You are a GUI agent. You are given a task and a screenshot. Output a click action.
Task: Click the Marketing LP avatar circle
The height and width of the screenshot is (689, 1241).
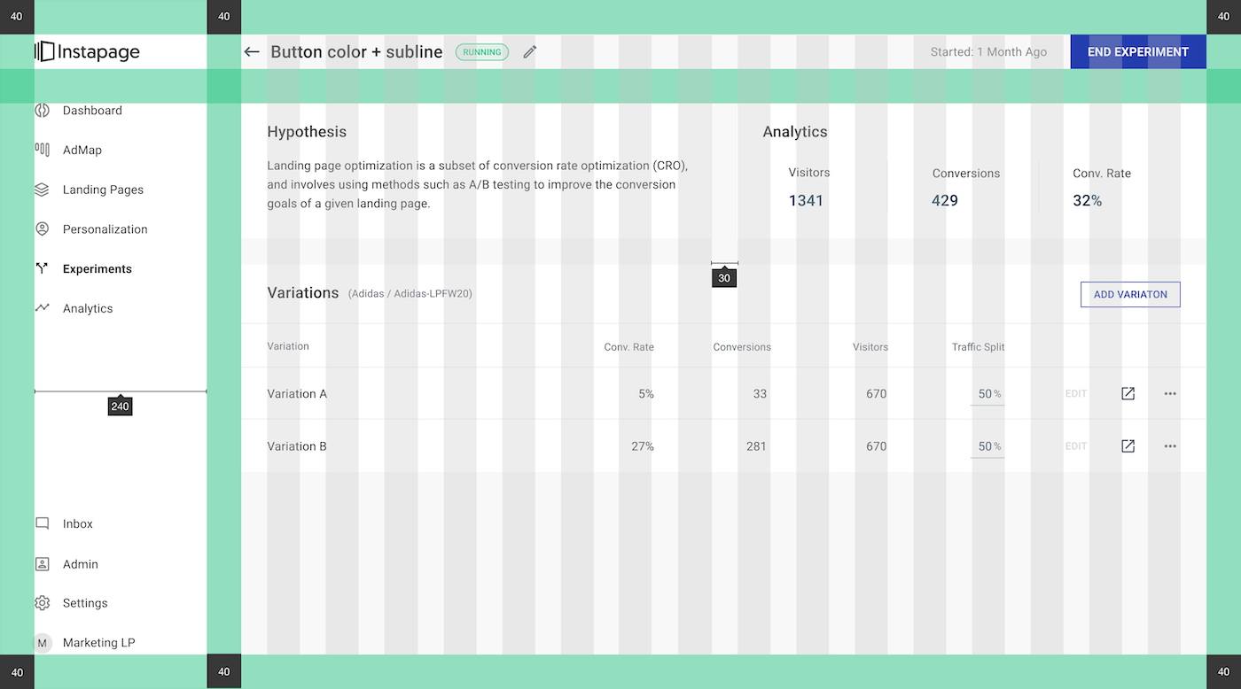[x=43, y=643]
